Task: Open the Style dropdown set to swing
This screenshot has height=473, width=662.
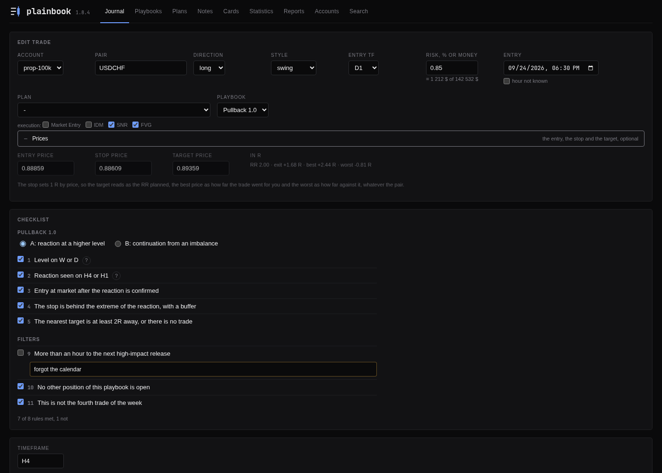Action: pos(294,68)
